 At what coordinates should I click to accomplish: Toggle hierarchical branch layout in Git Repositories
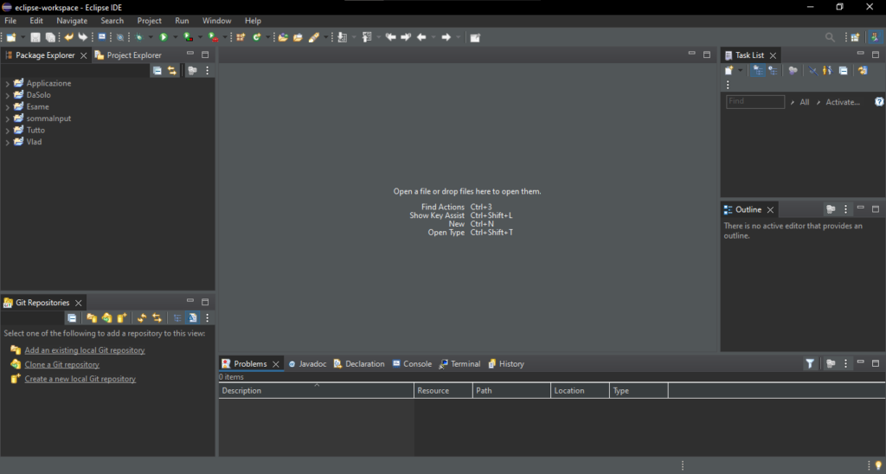pyautogui.click(x=177, y=318)
